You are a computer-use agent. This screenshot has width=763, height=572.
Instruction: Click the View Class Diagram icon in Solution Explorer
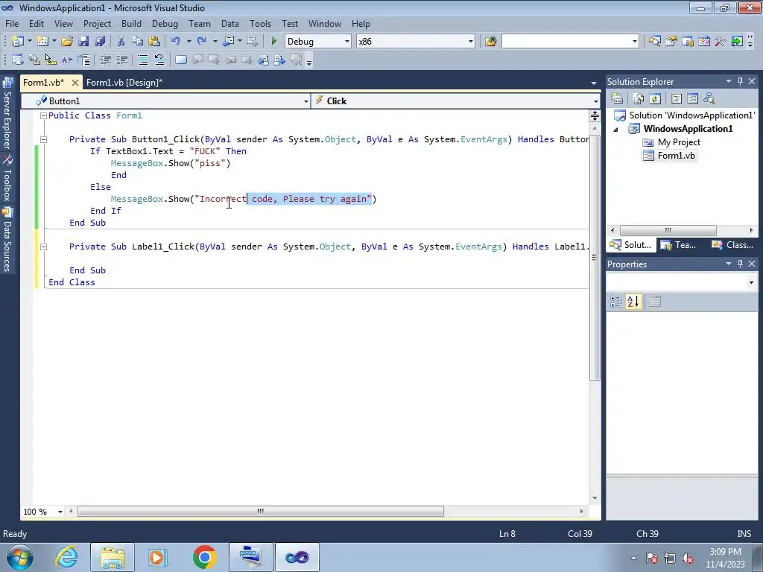[x=709, y=99]
